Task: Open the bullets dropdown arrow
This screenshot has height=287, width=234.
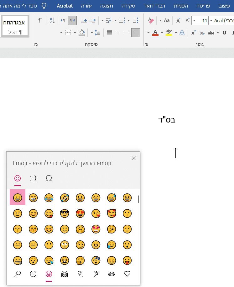Action: [x=129, y=20]
